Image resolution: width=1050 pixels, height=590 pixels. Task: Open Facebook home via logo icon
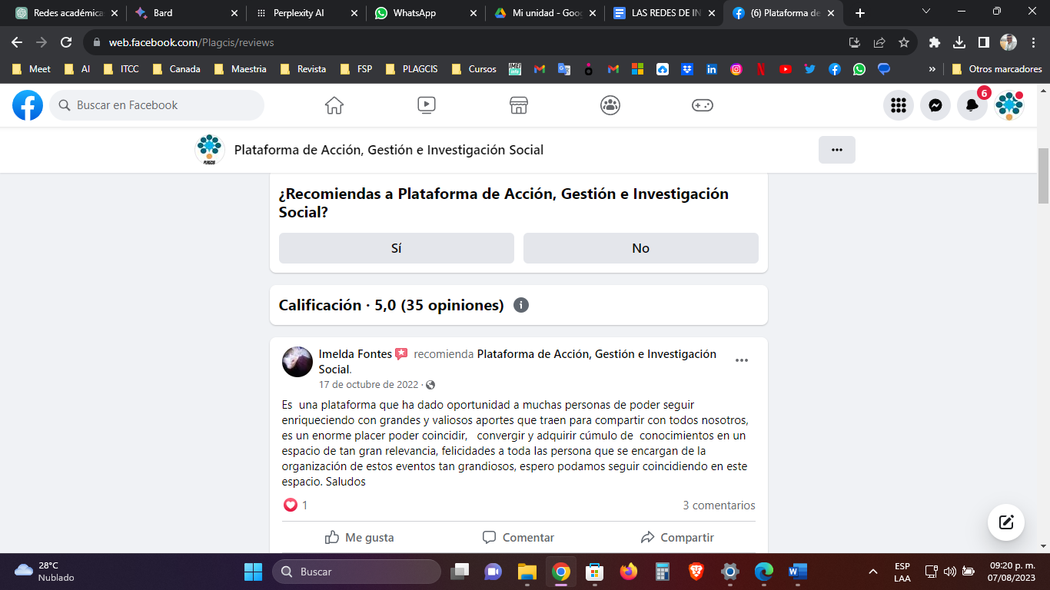pyautogui.click(x=28, y=105)
